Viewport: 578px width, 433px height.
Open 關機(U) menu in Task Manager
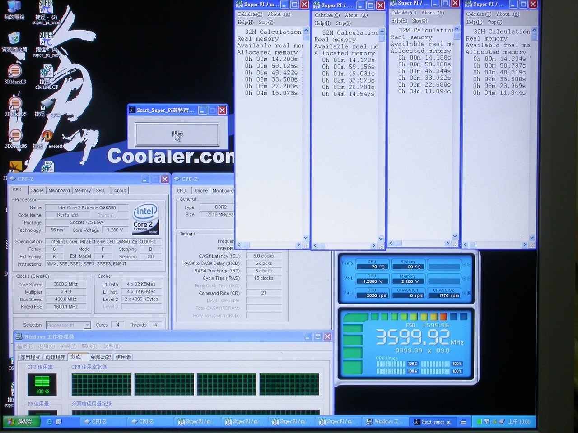[90, 346]
